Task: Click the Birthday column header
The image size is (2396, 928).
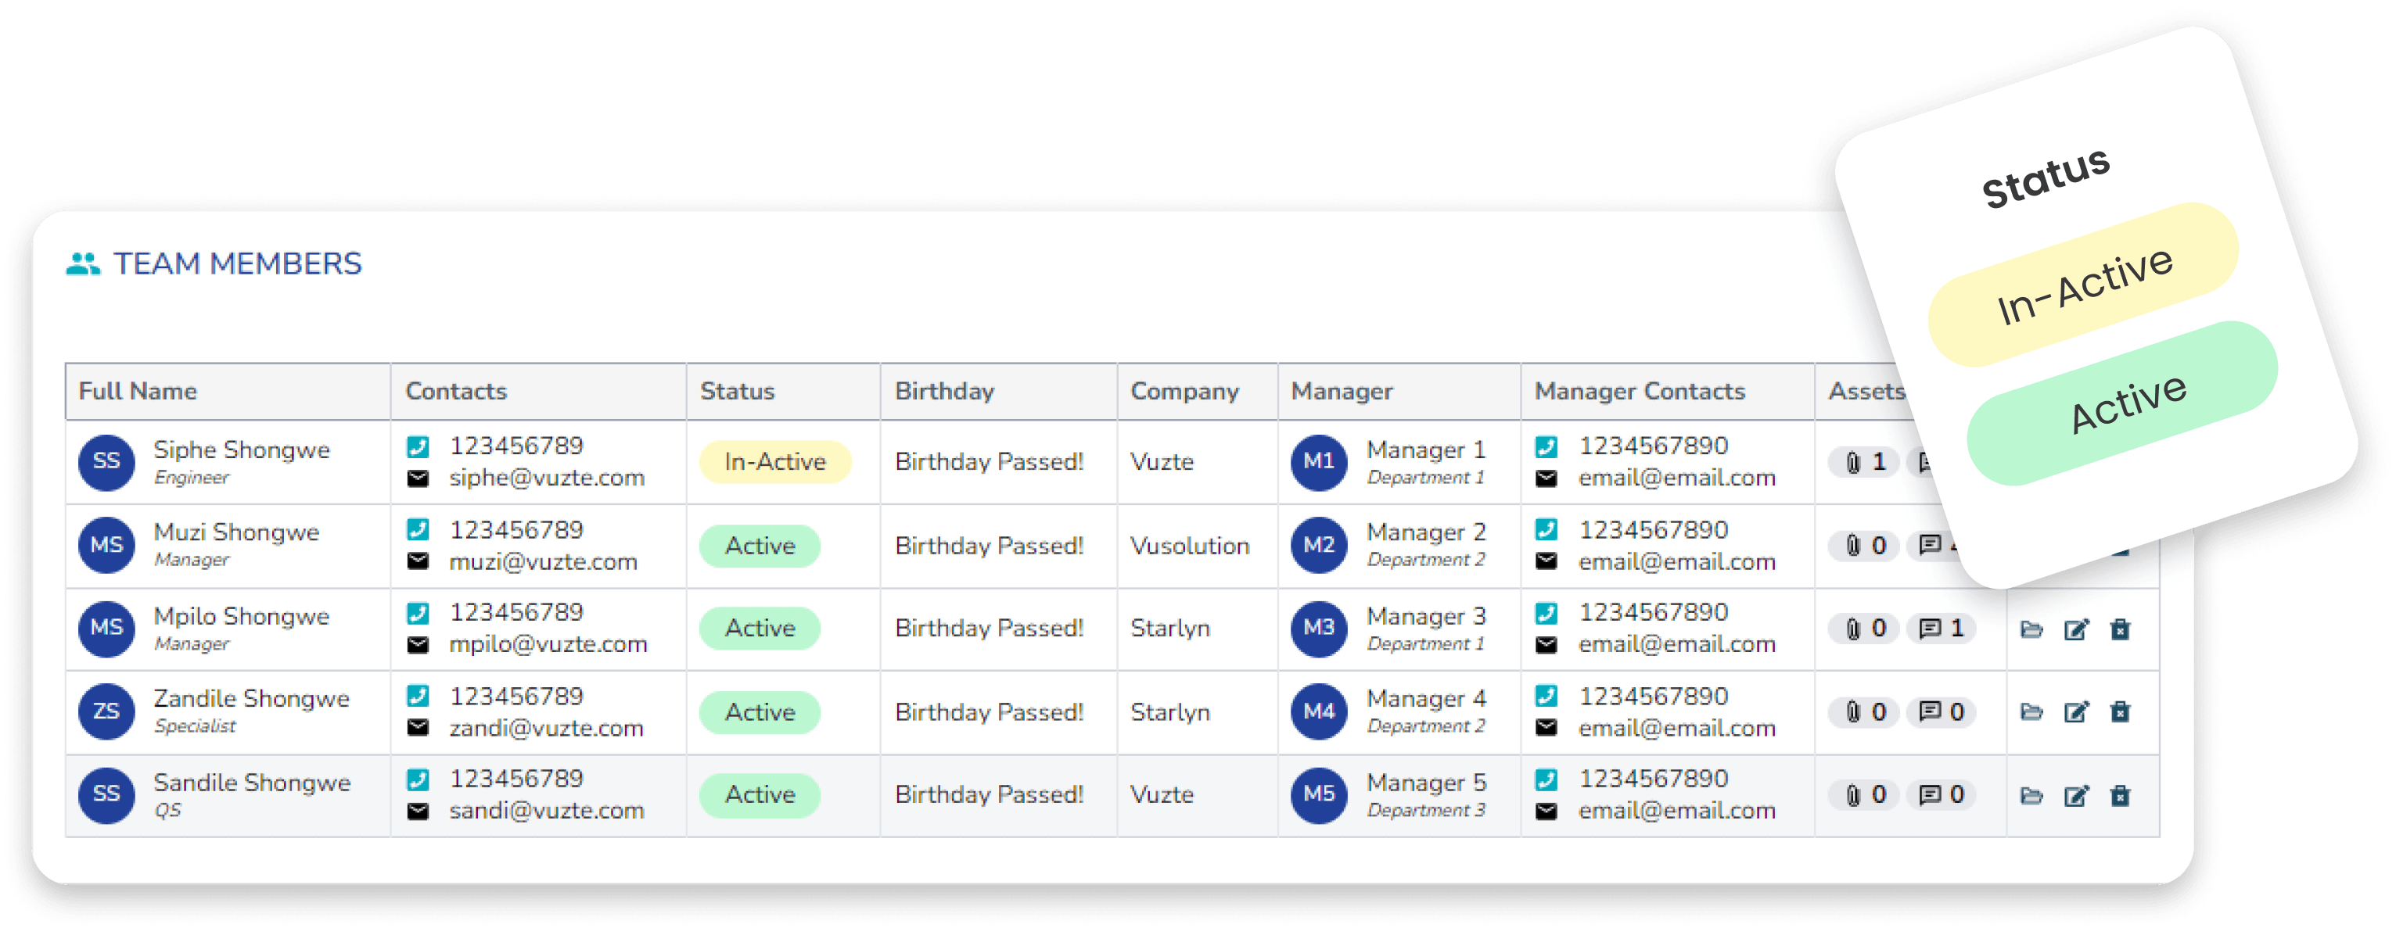Action: [944, 392]
